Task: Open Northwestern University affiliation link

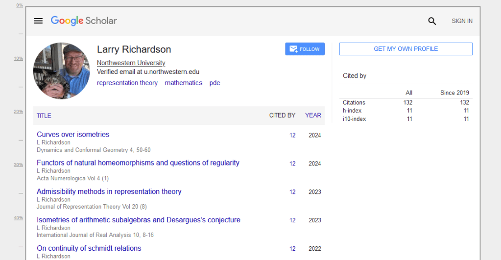Action: click(131, 63)
